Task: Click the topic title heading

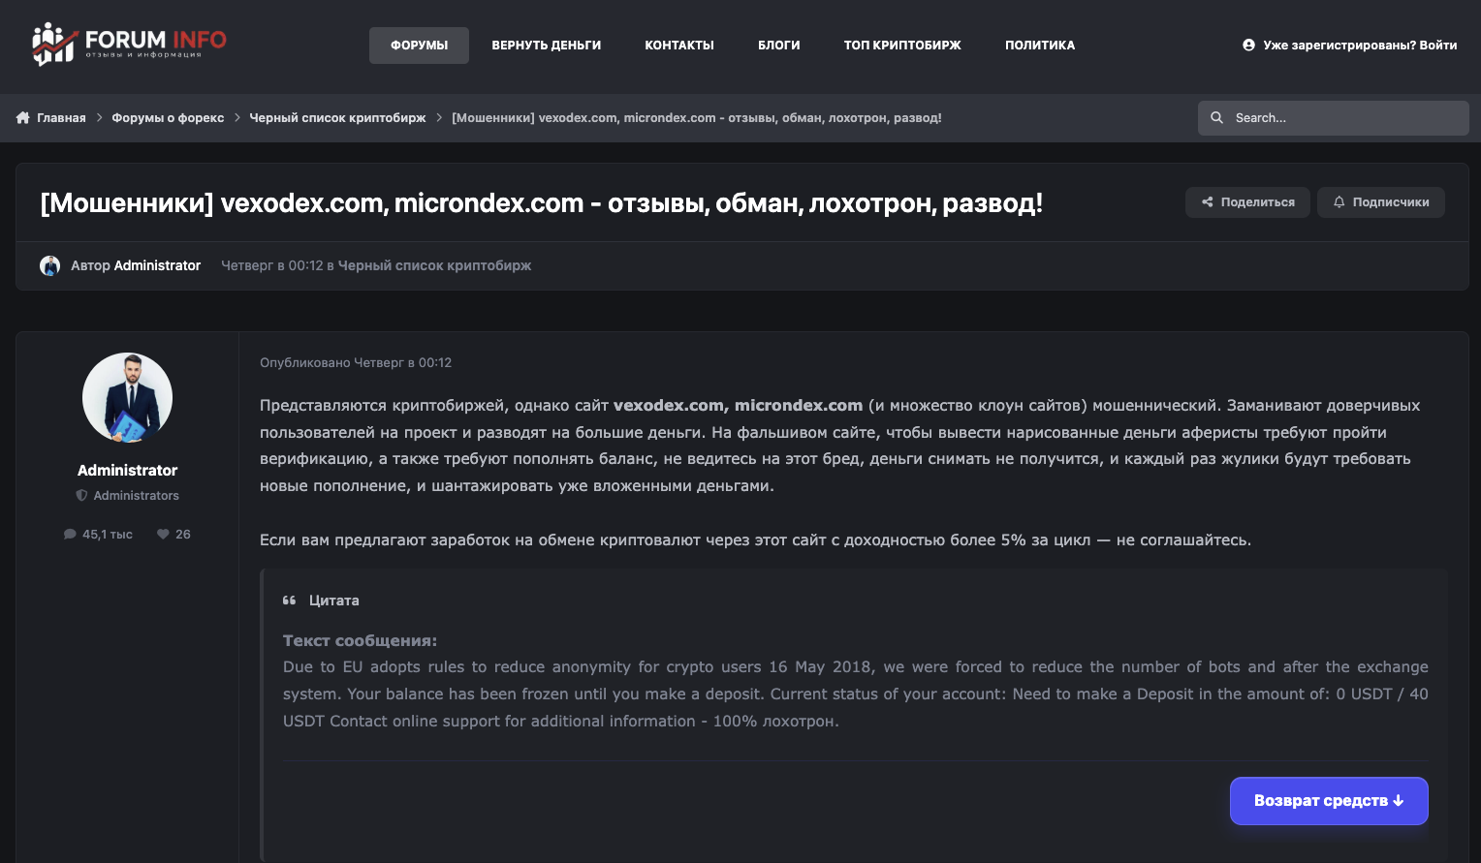Action: 541,203
